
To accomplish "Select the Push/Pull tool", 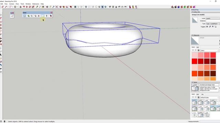I will 21,7.
